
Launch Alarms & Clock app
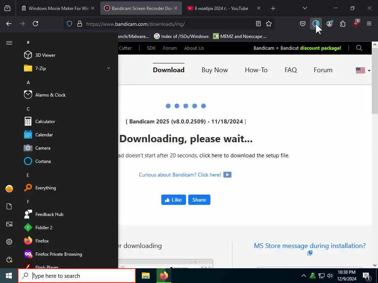[x=45, y=95]
